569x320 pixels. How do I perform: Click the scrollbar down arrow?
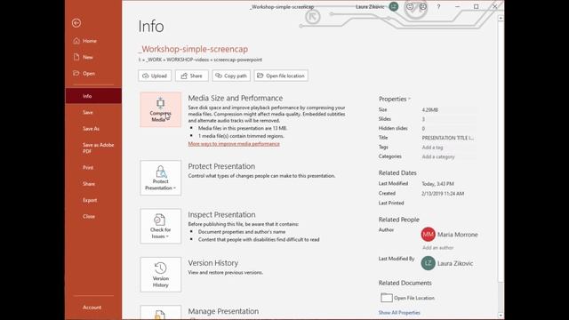click(x=501, y=316)
